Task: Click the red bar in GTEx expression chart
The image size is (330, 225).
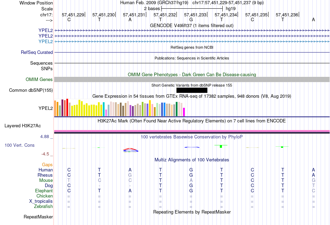Action: tap(67, 107)
